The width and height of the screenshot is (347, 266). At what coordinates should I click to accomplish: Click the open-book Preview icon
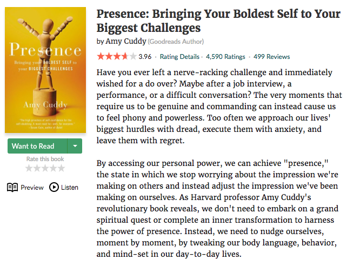[12, 188]
